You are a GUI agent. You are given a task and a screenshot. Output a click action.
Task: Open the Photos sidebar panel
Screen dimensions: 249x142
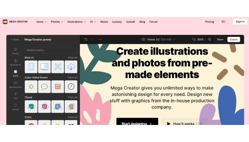16,51
